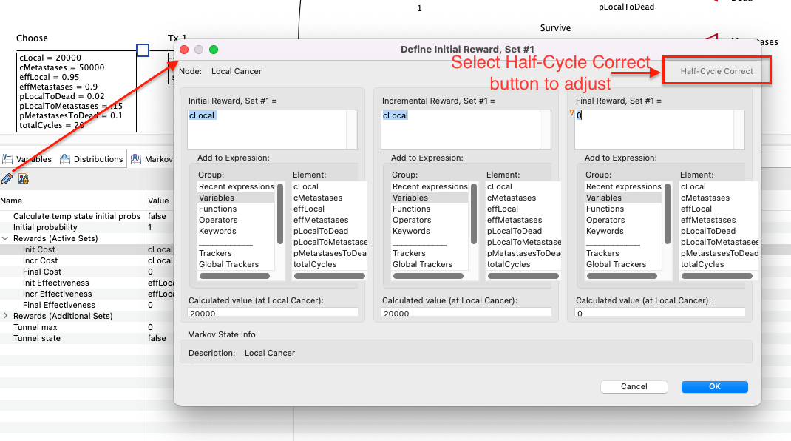Select Functions group under Initial Reward
This screenshot has width=791, height=441.
[217, 209]
